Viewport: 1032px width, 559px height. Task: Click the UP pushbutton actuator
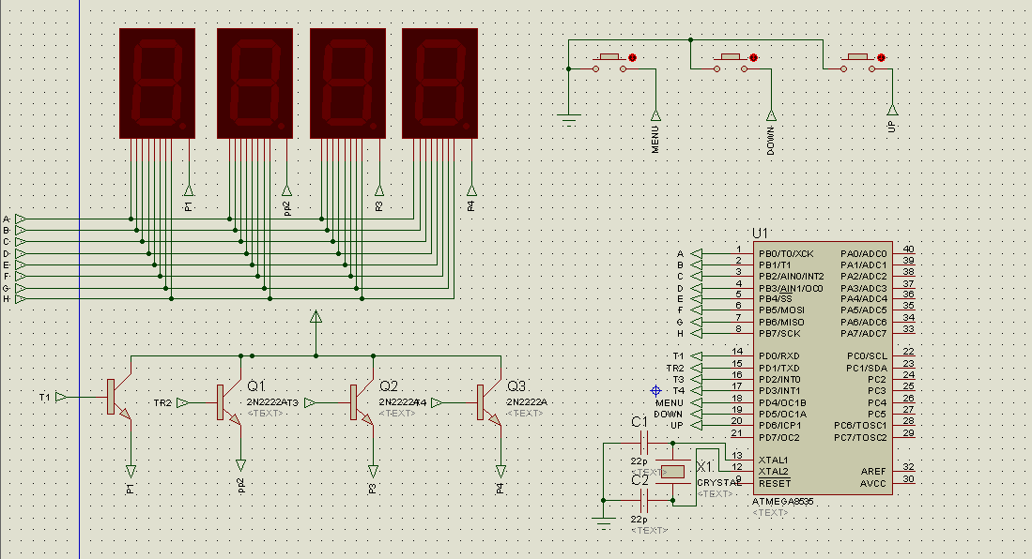(x=857, y=57)
